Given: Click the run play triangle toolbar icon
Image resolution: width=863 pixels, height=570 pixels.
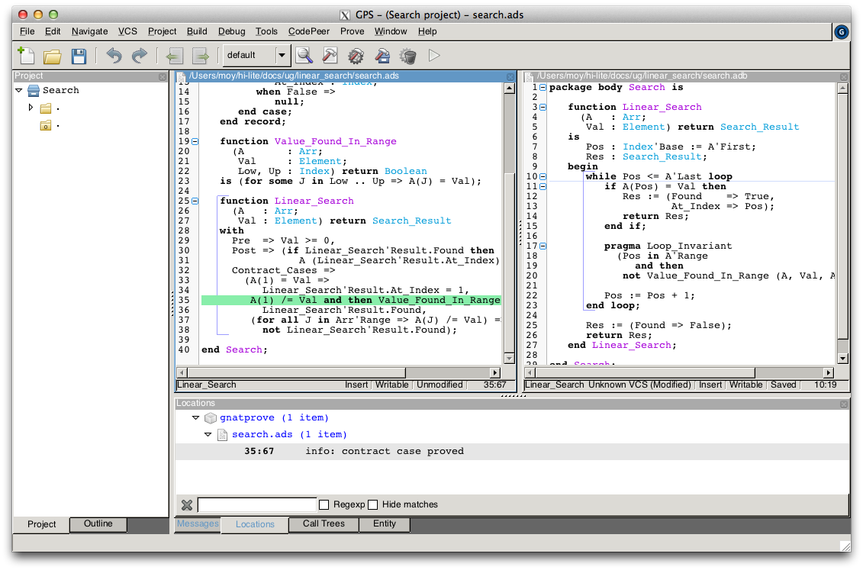Looking at the screenshot, I should [434, 56].
